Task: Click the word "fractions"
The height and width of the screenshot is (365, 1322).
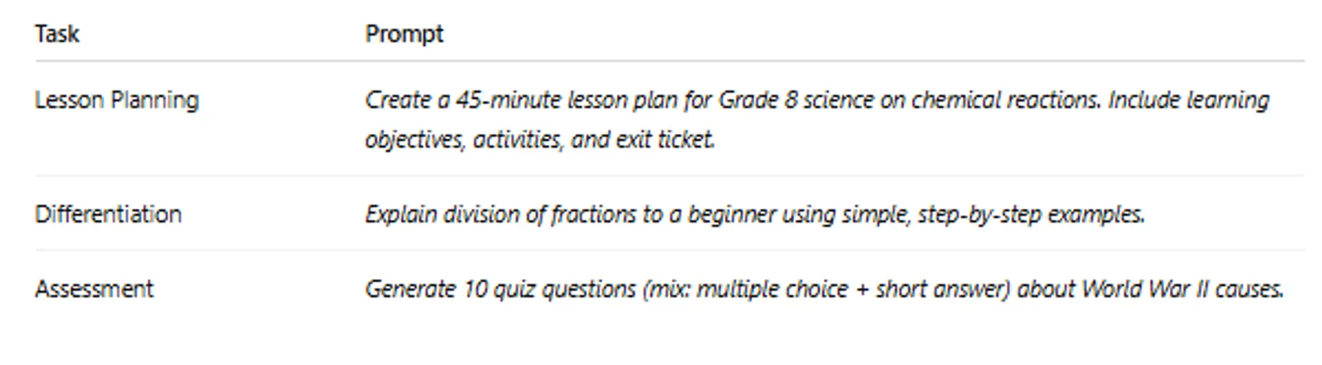Action: click(x=593, y=214)
